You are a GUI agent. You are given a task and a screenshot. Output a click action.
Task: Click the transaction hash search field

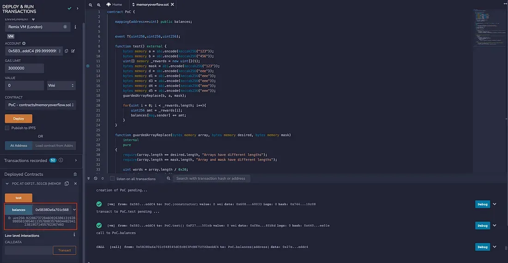211,178
